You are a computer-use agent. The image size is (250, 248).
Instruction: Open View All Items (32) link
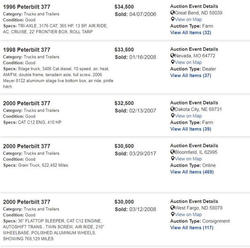[x=191, y=33]
